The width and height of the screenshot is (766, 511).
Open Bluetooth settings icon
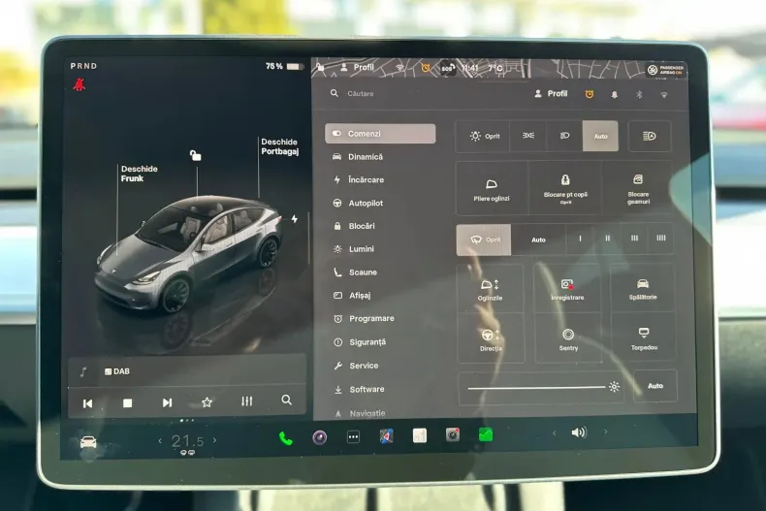[639, 95]
